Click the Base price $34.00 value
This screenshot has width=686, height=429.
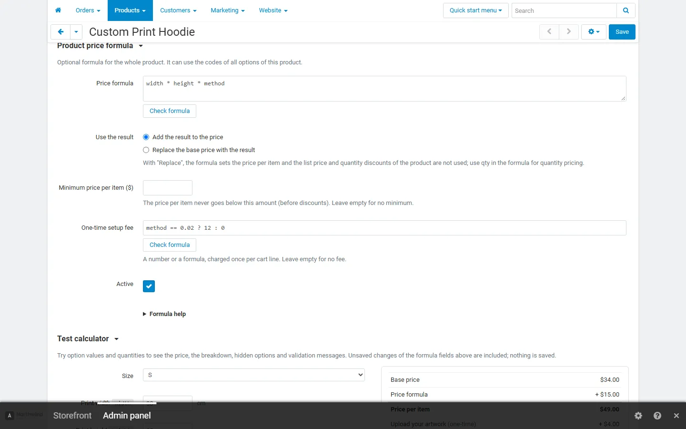coord(610,380)
